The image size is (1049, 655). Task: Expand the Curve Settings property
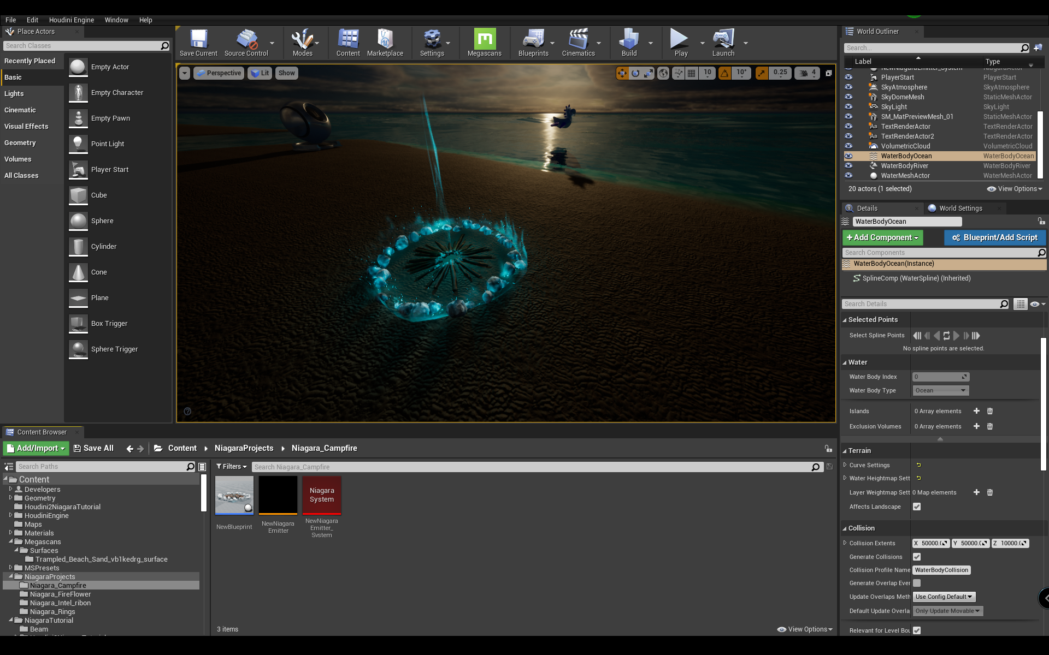pyautogui.click(x=845, y=465)
